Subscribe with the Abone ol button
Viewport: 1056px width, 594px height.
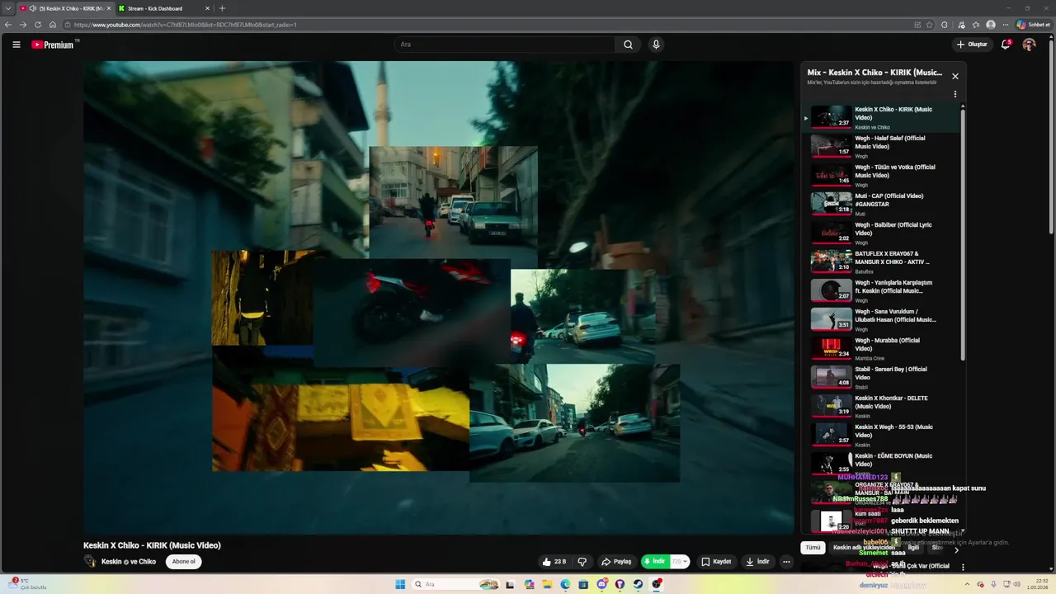point(184,562)
